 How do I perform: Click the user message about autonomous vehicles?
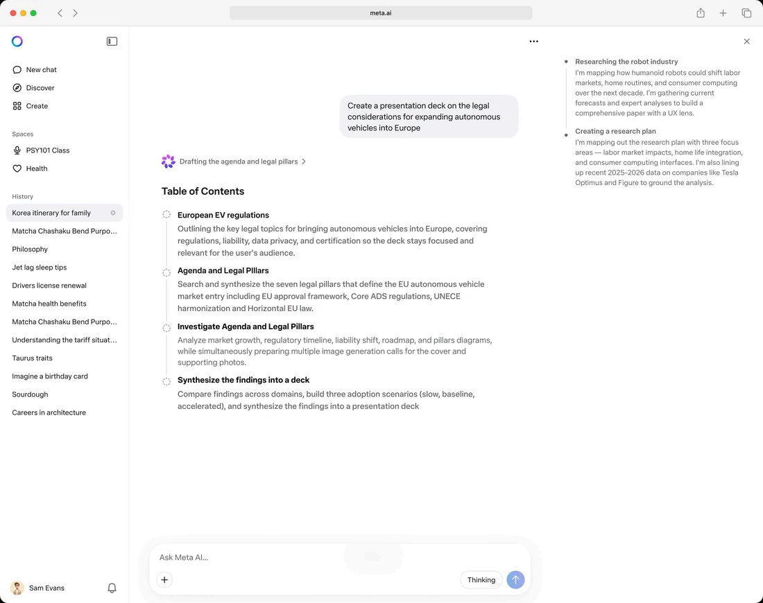[429, 116]
